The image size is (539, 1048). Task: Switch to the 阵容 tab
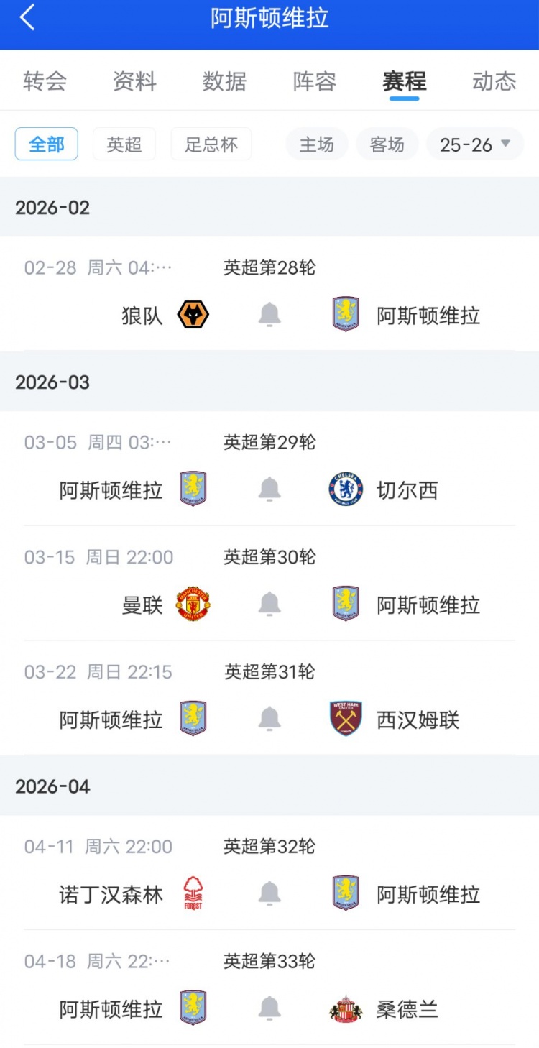(315, 81)
